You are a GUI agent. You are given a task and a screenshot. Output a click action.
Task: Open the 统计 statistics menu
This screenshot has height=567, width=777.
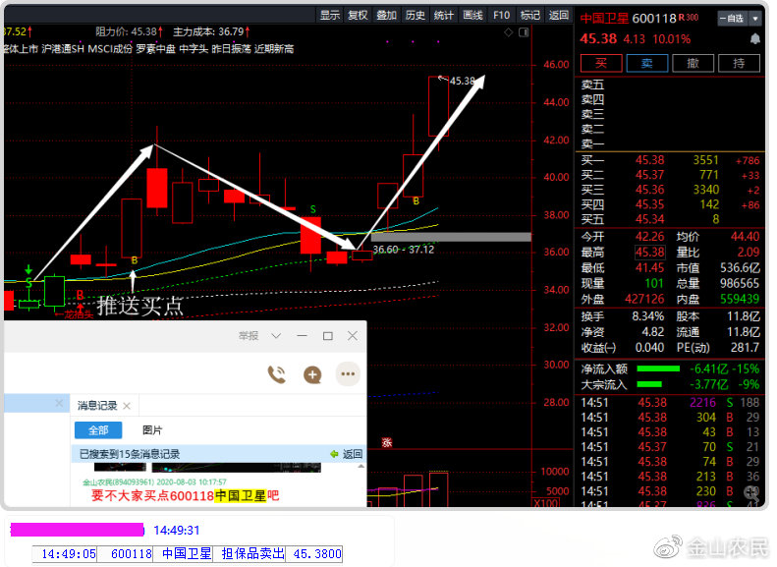point(444,15)
